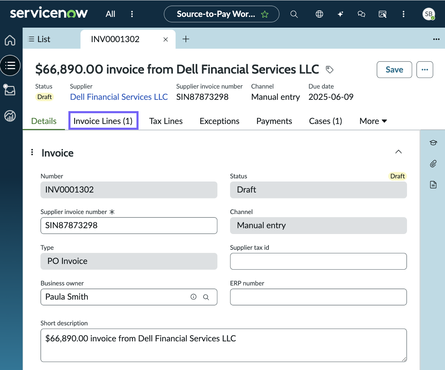Edit the Supplier invoice number field
The width and height of the screenshot is (445, 370).
pyautogui.click(x=129, y=225)
